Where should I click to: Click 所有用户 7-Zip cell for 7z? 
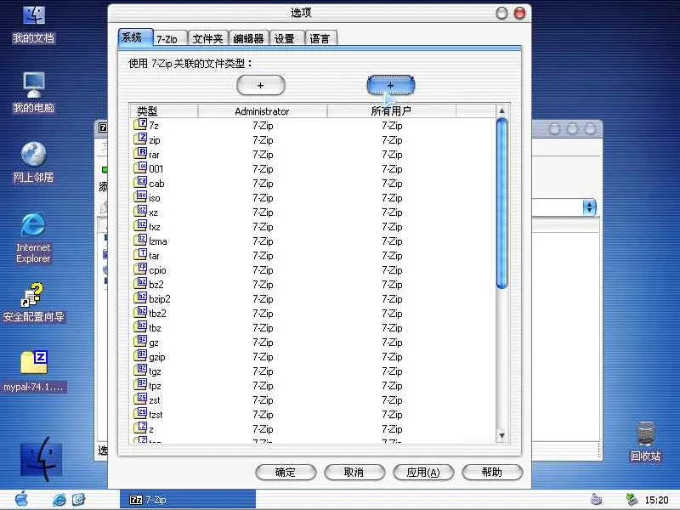pos(392,125)
